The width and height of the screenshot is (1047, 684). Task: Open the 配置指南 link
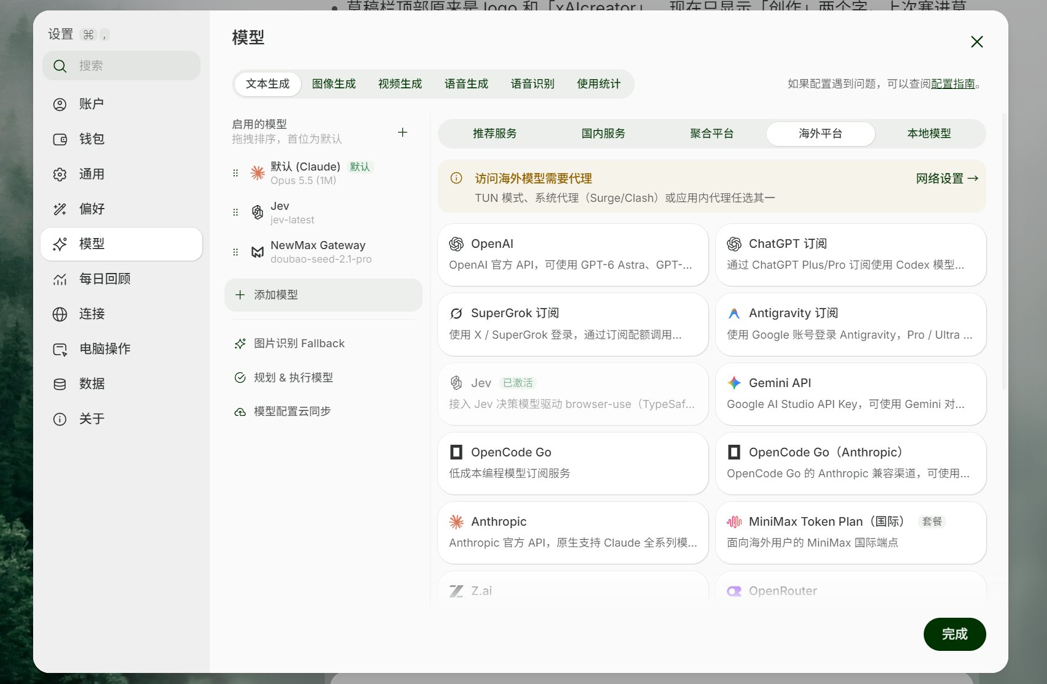click(953, 84)
